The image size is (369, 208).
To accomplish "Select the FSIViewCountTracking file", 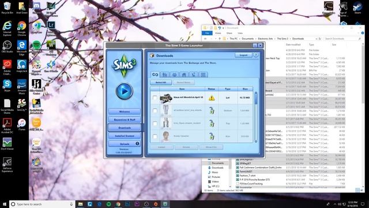I will pos(251,184).
